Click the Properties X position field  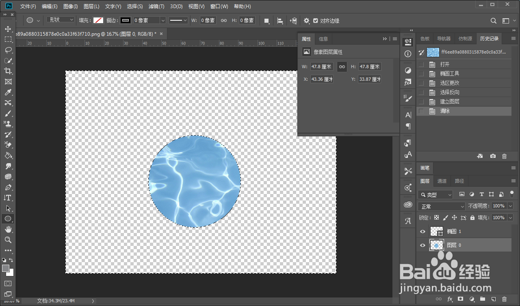pyautogui.click(x=322, y=80)
